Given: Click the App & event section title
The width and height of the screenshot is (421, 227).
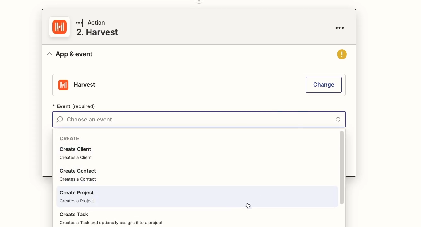Looking at the screenshot, I should 74,54.
